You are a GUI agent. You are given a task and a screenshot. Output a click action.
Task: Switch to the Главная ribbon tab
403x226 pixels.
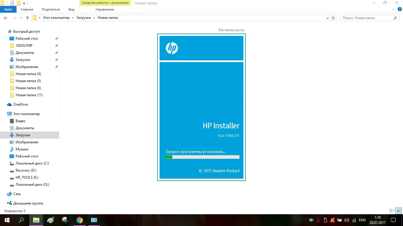pos(27,9)
